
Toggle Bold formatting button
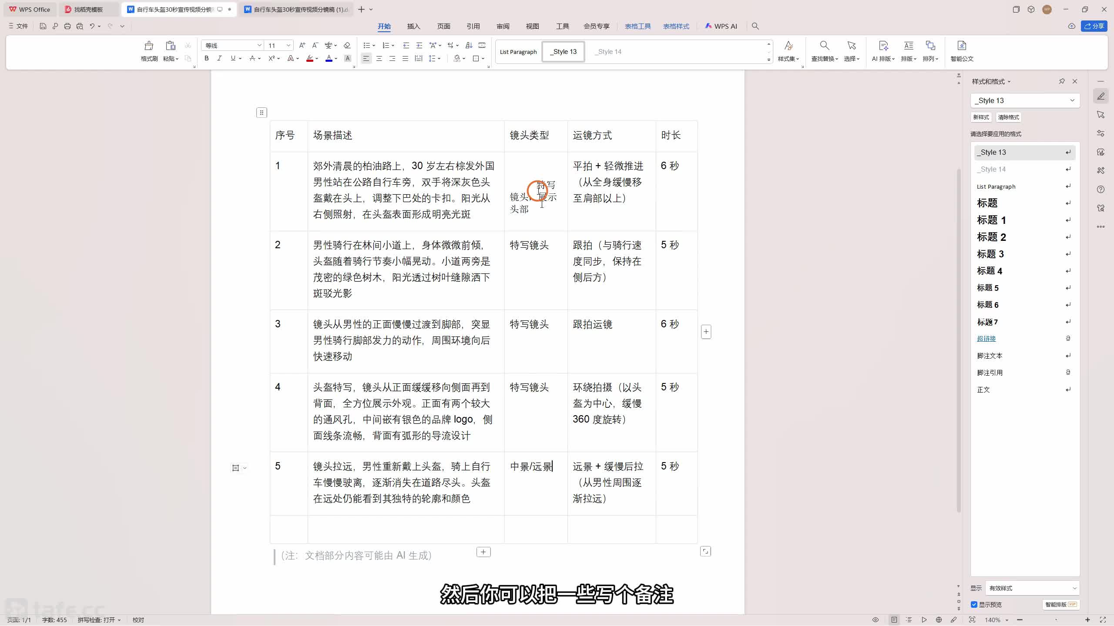[207, 58]
